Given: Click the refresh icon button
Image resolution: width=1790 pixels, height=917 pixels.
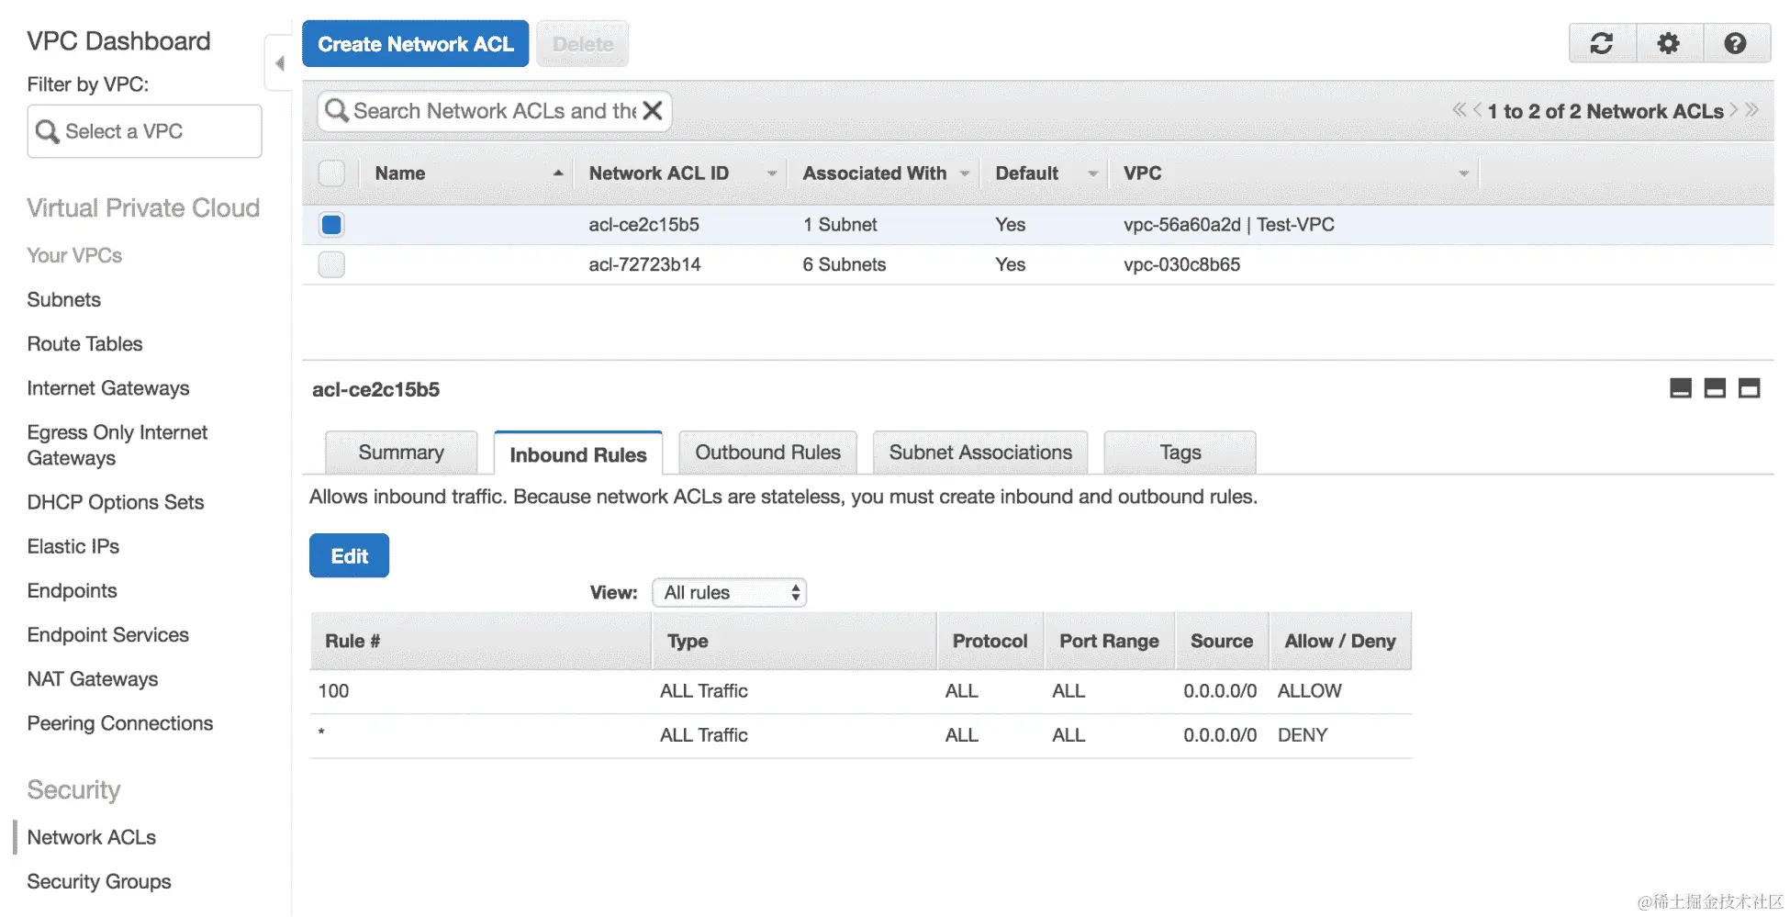Looking at the screenshot, I should pyautogui.click(x=1602, y=43).
